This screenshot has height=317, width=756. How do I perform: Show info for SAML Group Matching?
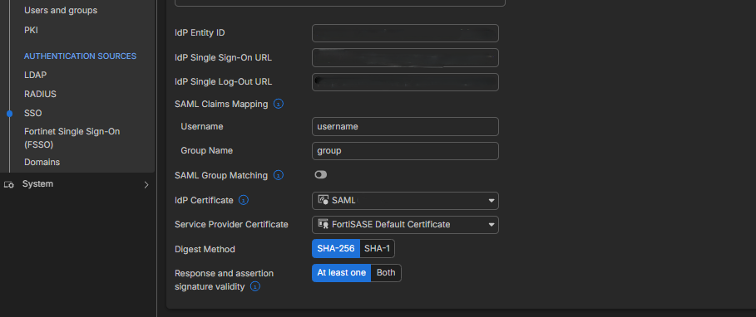tap(278, 176)
